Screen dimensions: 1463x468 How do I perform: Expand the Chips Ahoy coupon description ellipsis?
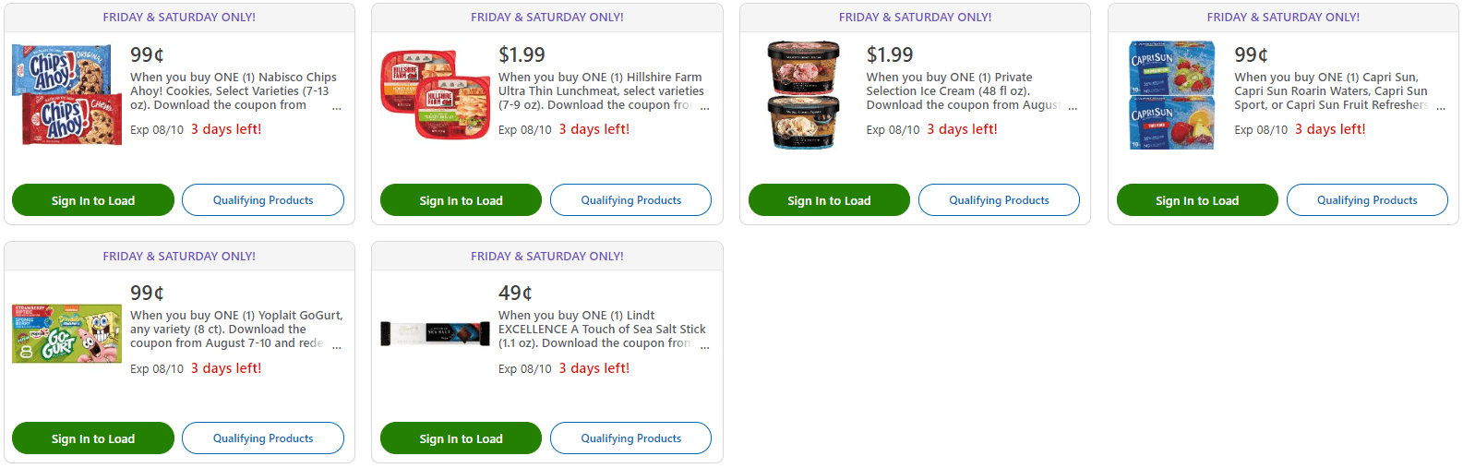337,107
